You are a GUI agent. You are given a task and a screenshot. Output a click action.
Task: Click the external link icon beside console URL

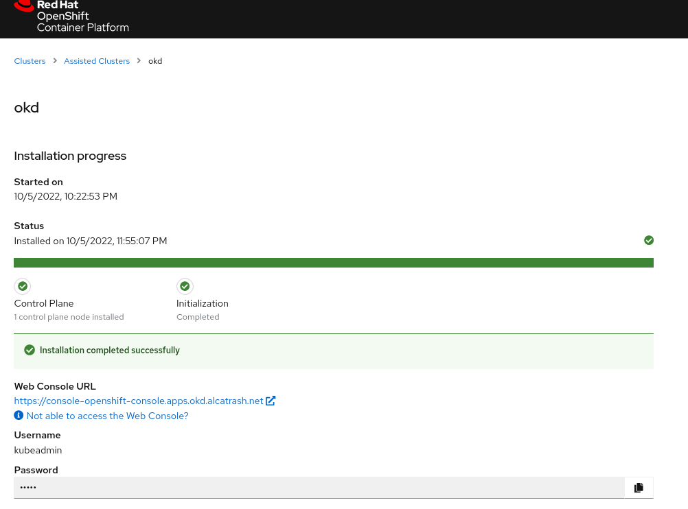[271, 401]
